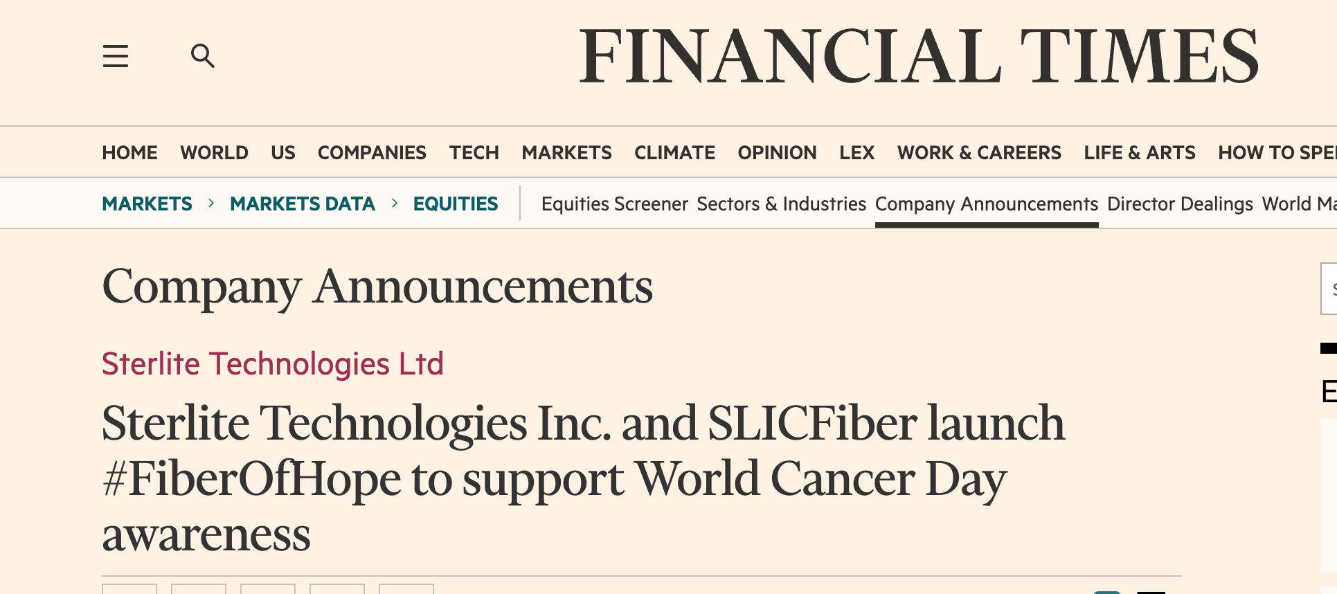Switch to Sectors & Industries tab
Image resolution: width=1337 pixels, height=594 pixels.
click(x=781, y=204)
